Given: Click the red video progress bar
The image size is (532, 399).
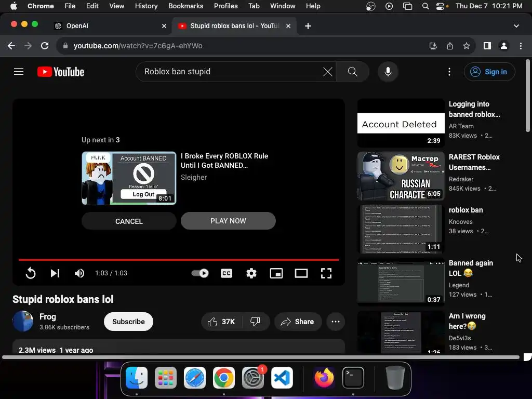Looking at the screenshot, I should click(179, 260).
